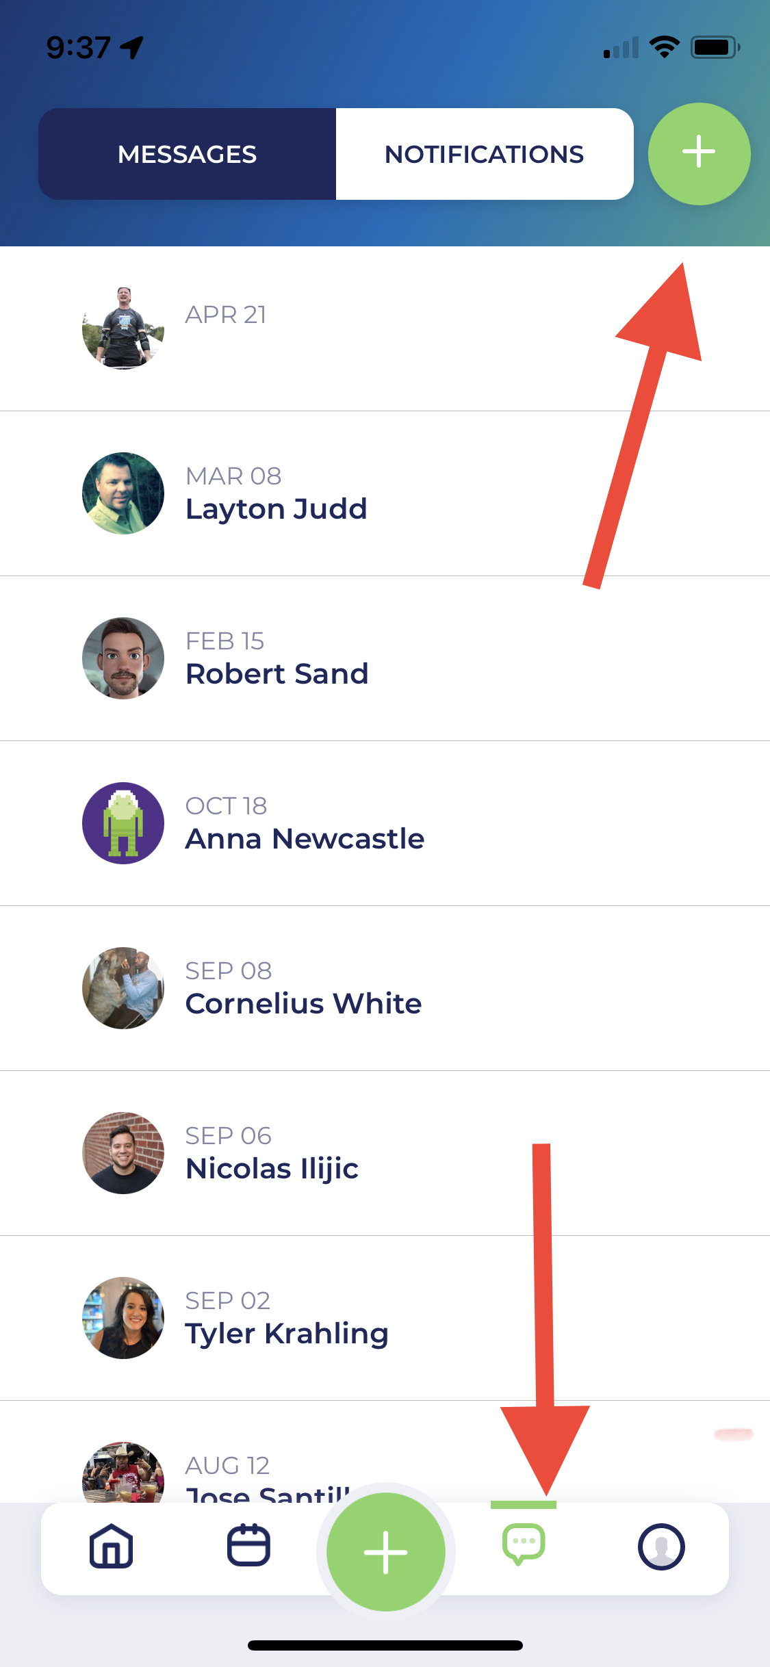Tap Layton Judd's profile picture
This screenshot has width=770, height=1667.
pos(123,493)
